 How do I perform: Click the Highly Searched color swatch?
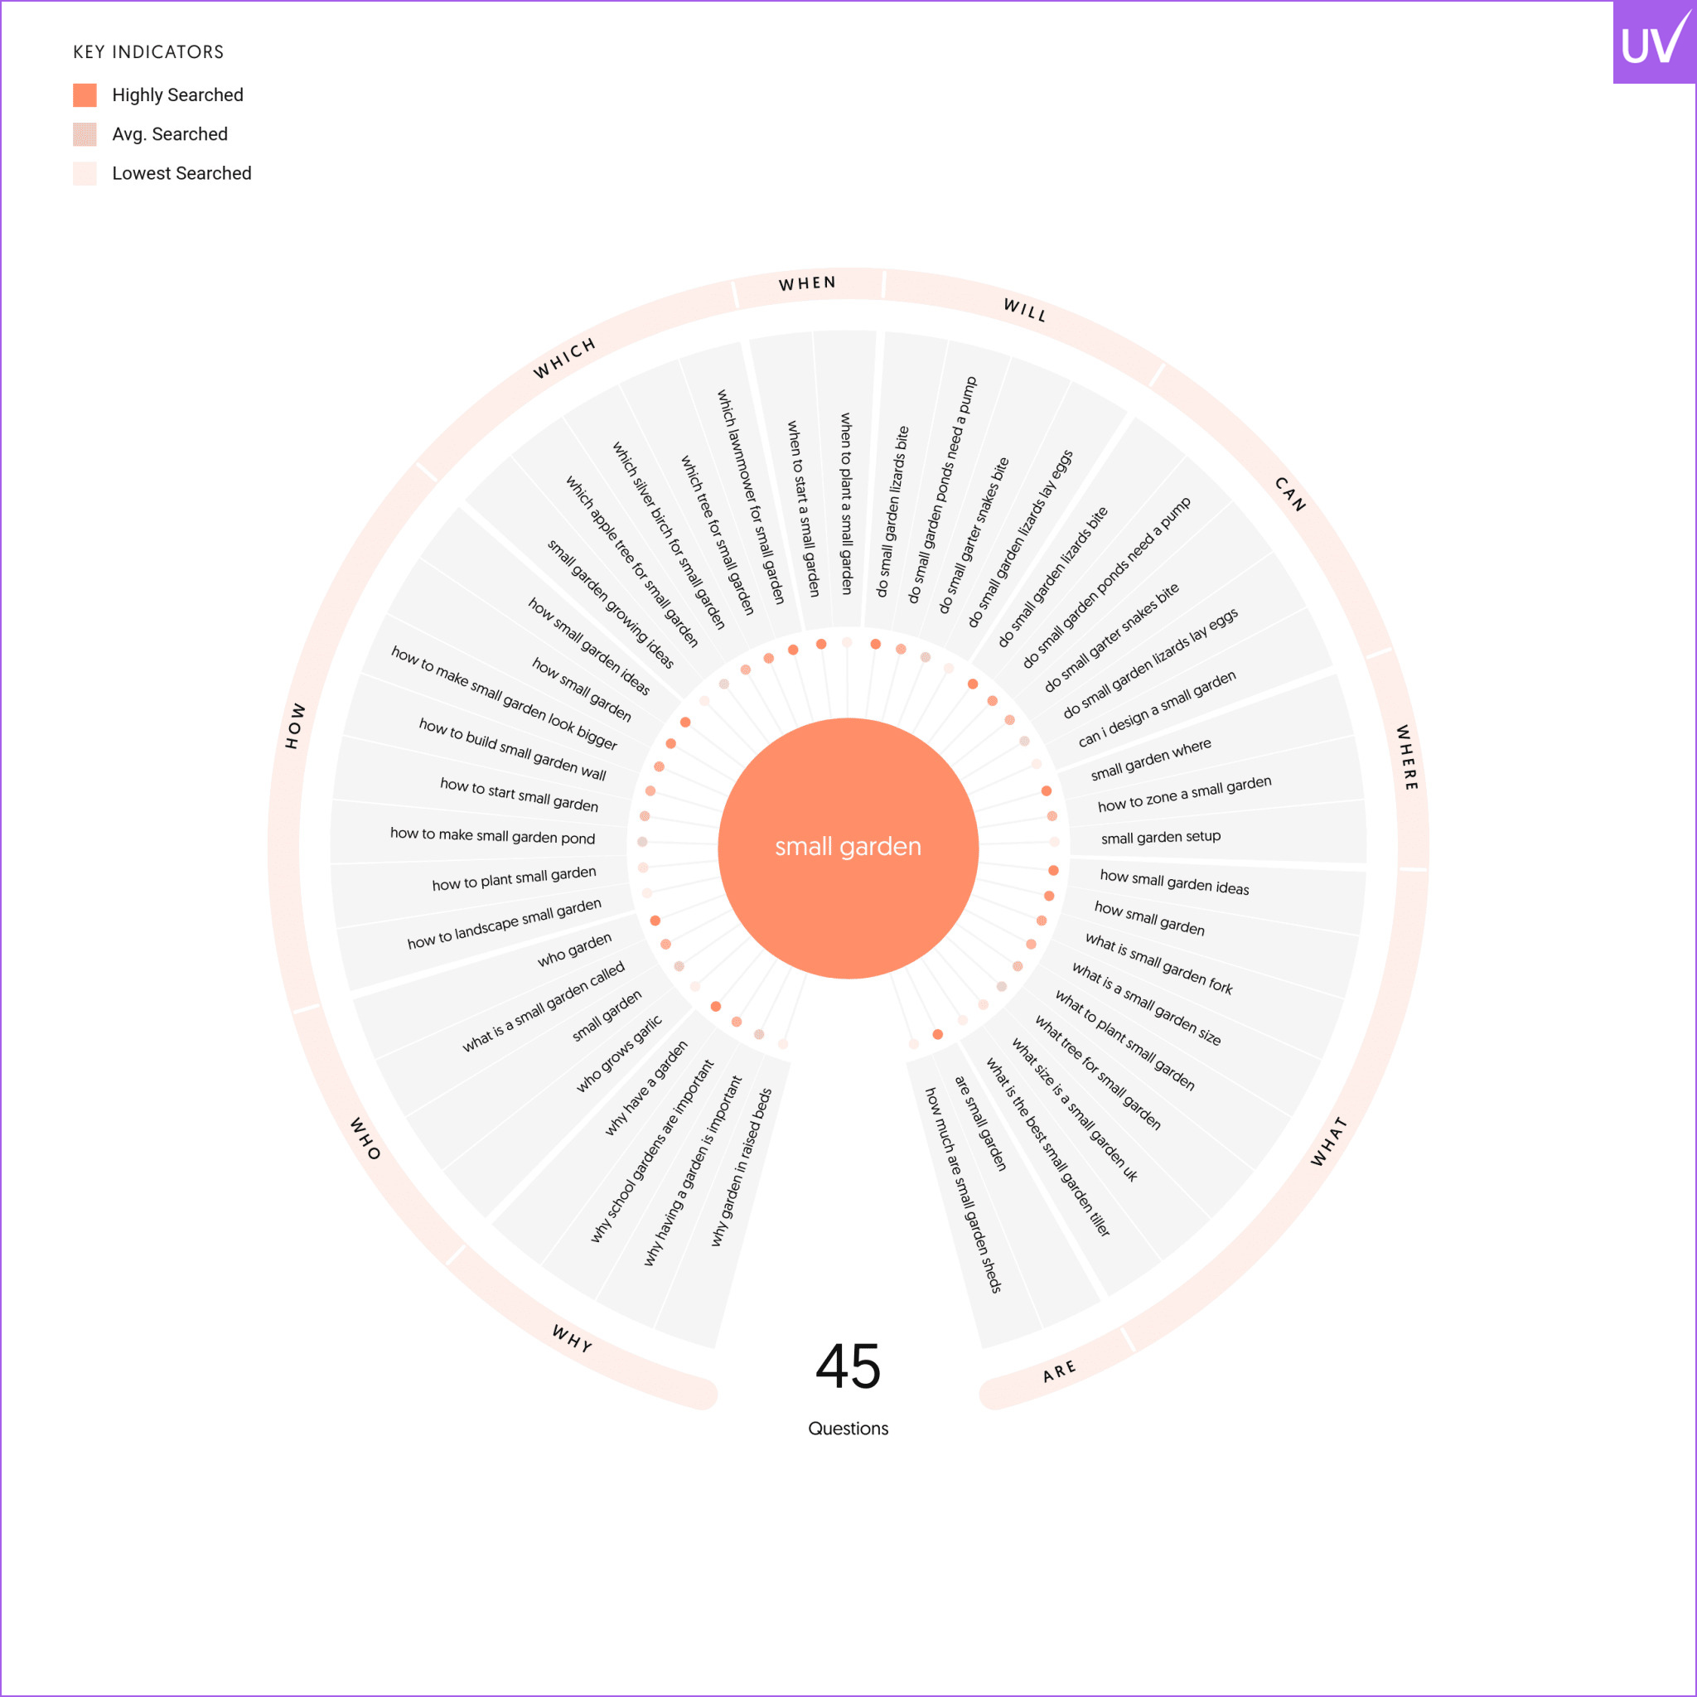[x=85, y=94]
